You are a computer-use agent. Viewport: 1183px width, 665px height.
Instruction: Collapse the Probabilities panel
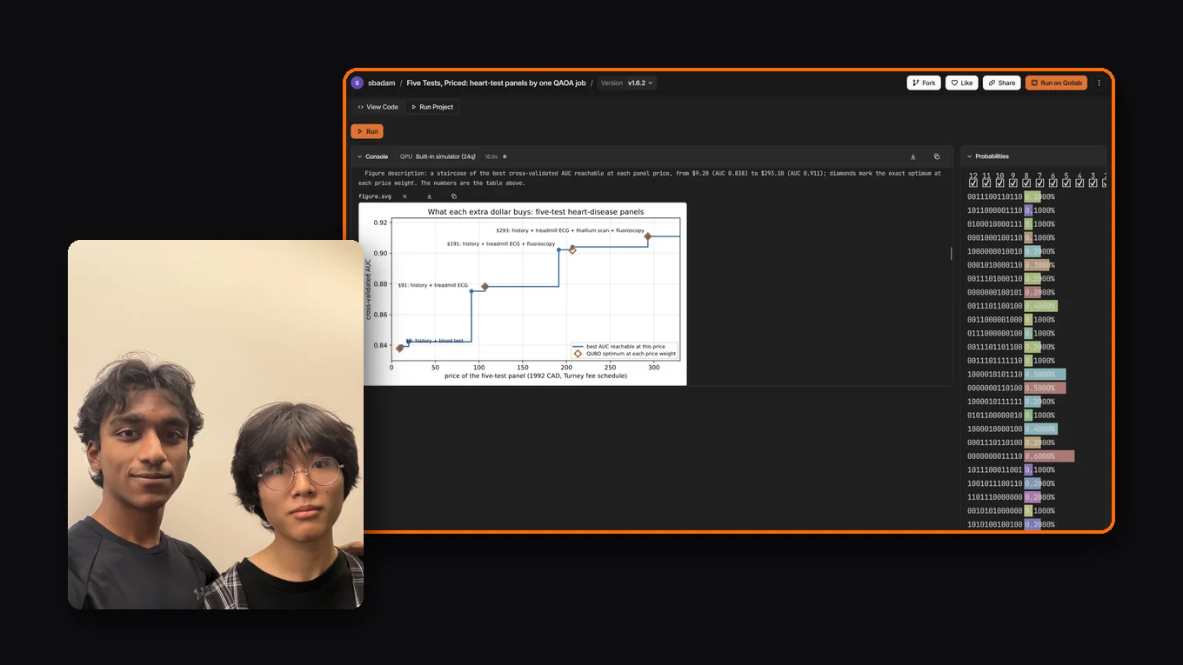[969, 156]
